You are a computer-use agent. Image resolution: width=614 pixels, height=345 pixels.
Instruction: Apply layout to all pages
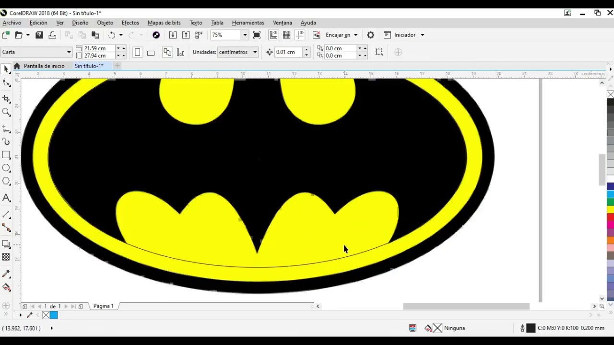[167, 52]
